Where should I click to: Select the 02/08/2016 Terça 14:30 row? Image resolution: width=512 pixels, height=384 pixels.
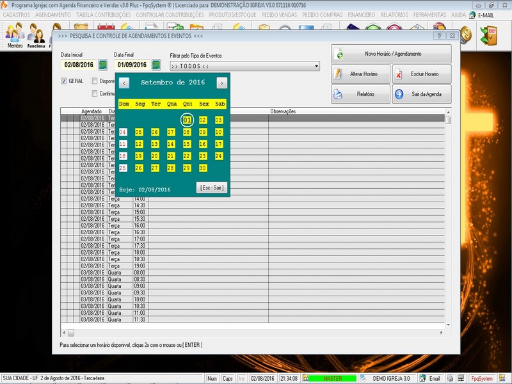252,205
